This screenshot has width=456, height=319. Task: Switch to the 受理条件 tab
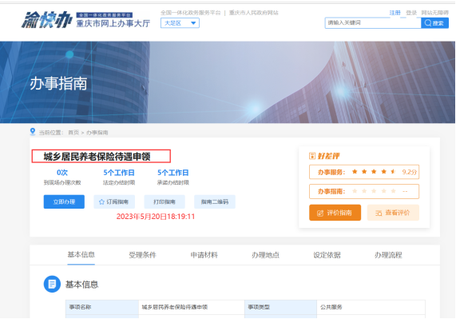[x=142, y=255]
